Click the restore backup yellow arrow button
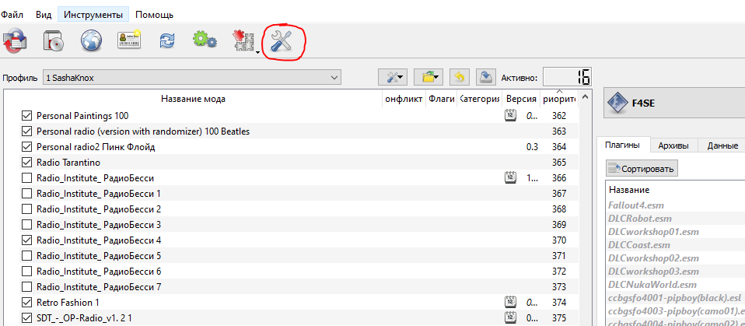This screenshot has width=745, height=326. (460, 76)
